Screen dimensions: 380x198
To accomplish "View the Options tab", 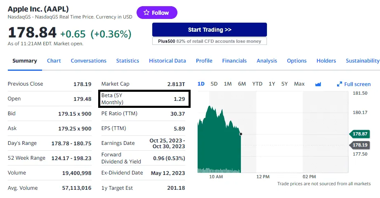I will [297, 61].
